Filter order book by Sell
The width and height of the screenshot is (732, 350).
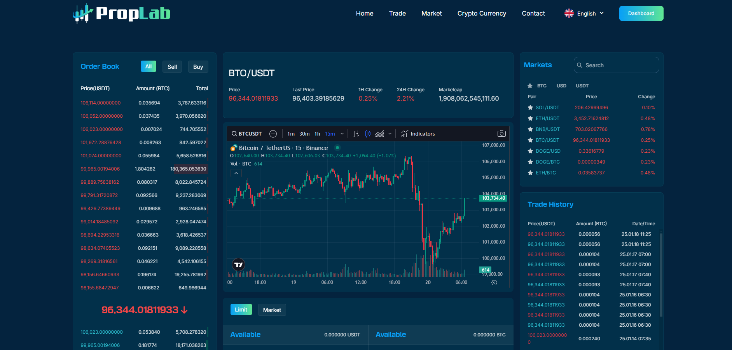[x=172, y=67]
